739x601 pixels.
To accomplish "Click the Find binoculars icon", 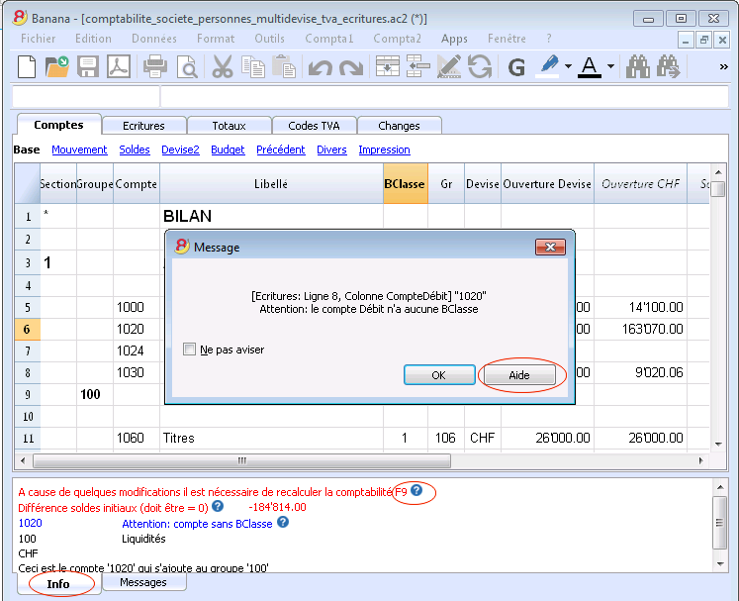I will (638, 66).
